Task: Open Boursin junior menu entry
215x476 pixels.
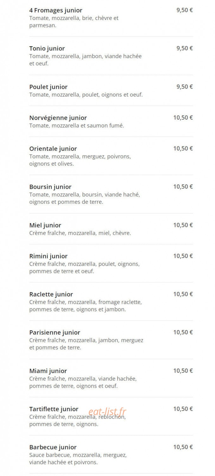Action: tap(50, 187)
